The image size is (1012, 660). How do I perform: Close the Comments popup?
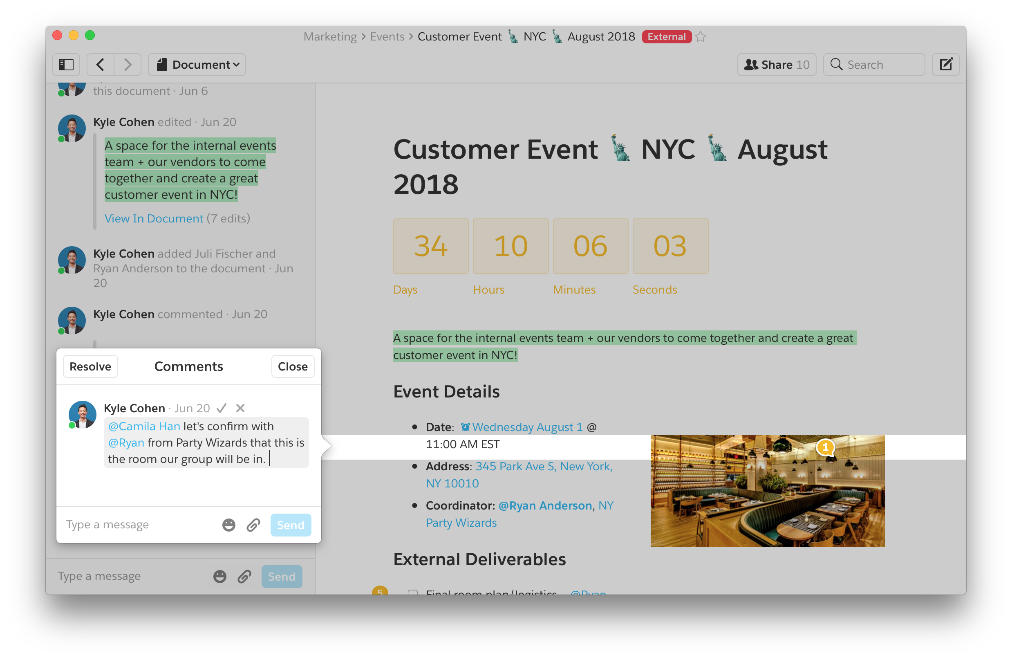tap(293, 366)
